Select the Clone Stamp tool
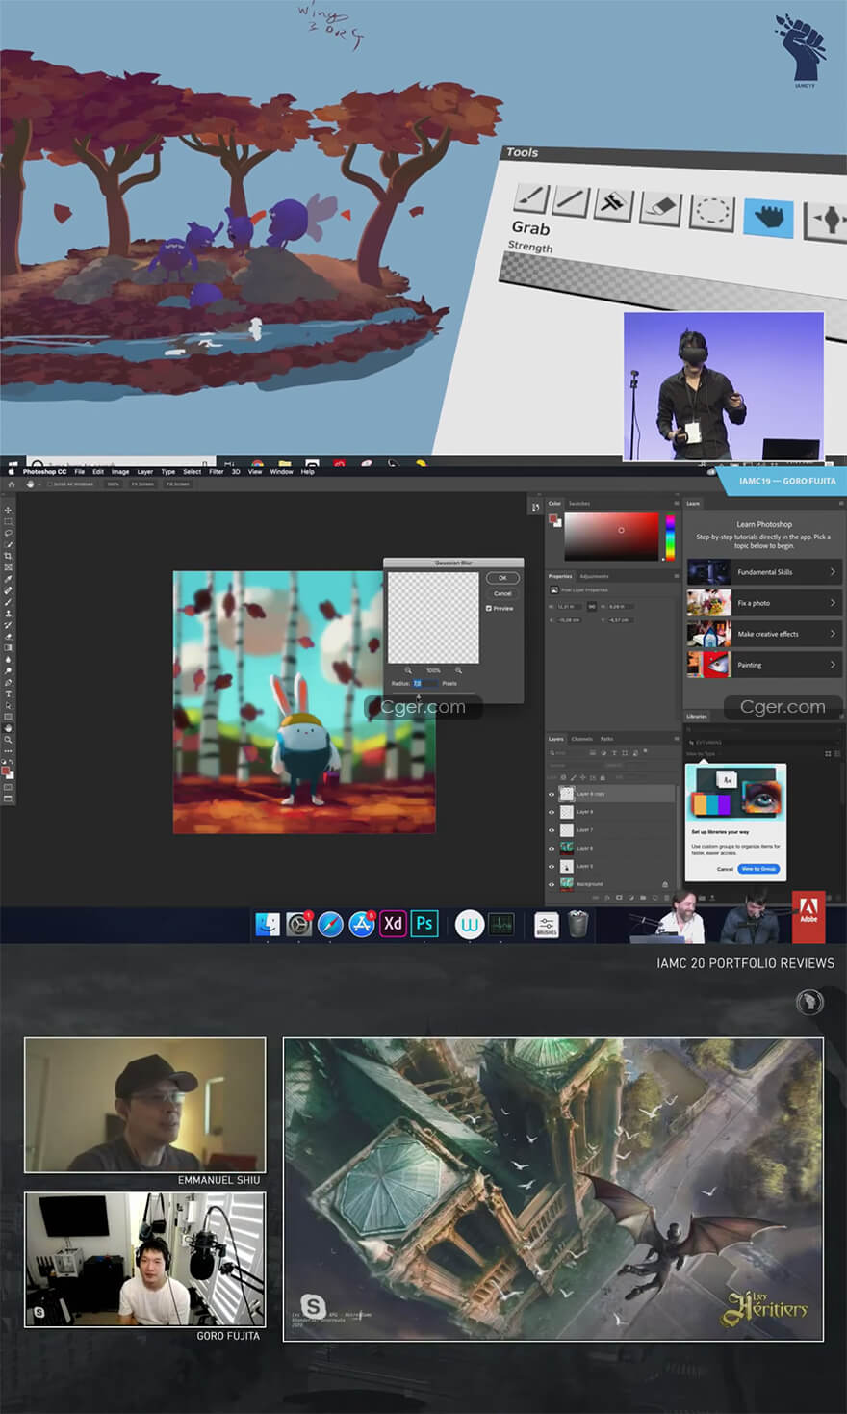 click(8, 614)
